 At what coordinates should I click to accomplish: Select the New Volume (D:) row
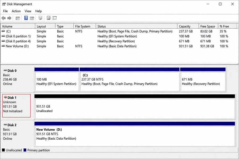(119, 46)
